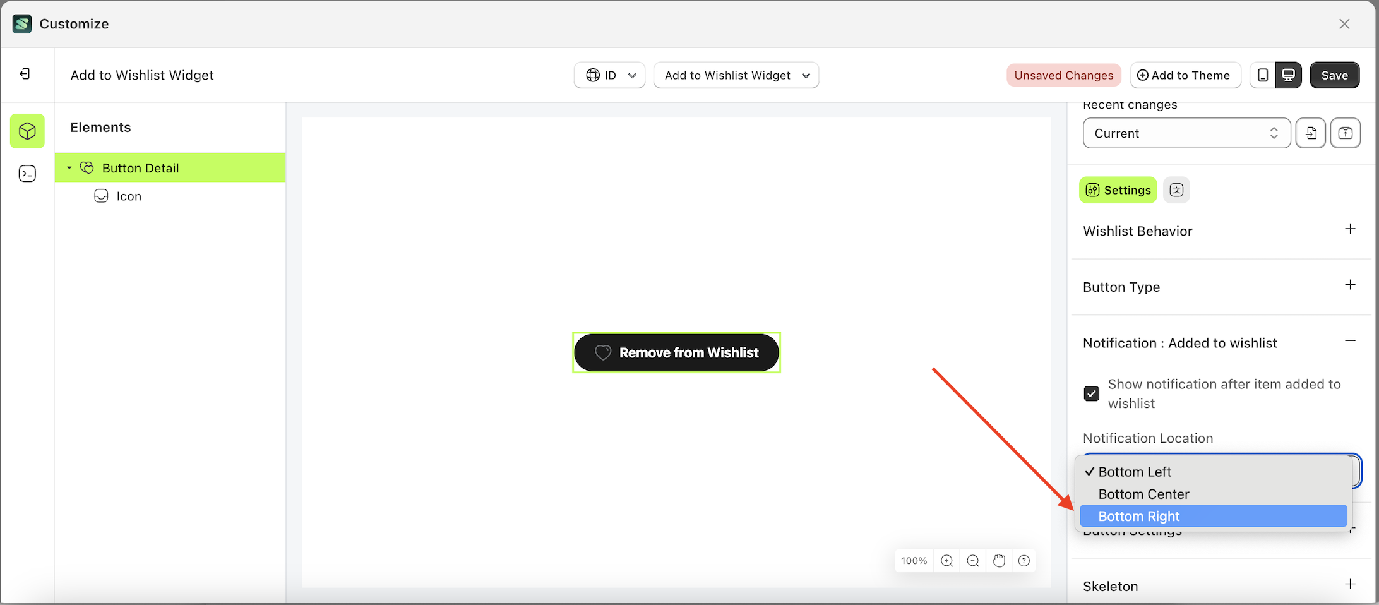The image size is (1379, 605).
Task: Open the help question mark icon
Action: point(1024,560)
